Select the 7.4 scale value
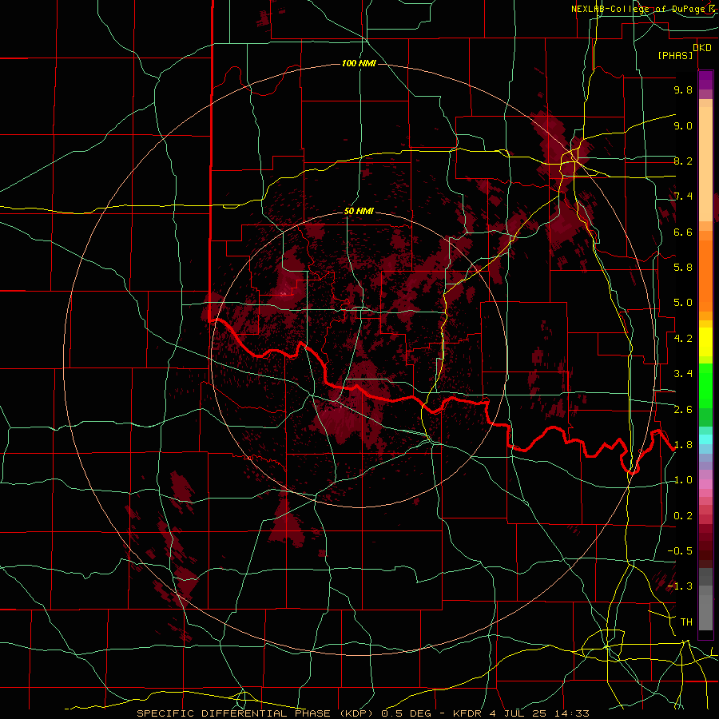The width and height of the screenshot is (719, 719). pos(683,197)
